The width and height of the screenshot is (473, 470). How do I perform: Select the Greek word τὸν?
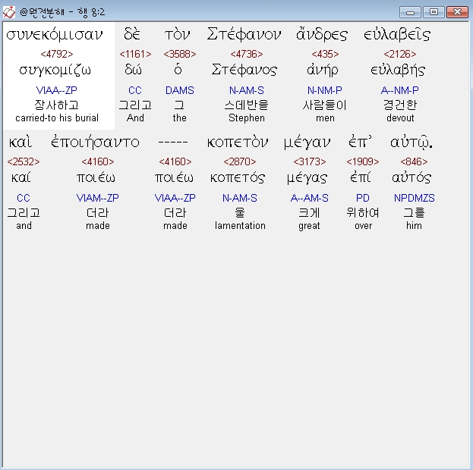point(178,34)
